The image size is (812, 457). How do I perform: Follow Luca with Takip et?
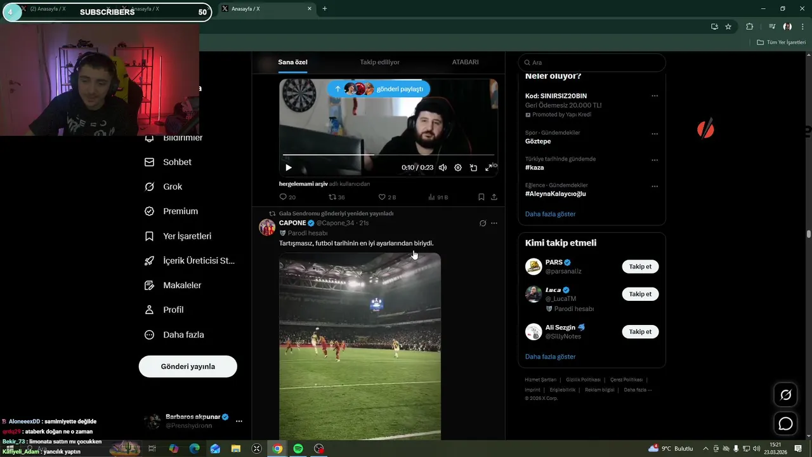click(640, 294)
